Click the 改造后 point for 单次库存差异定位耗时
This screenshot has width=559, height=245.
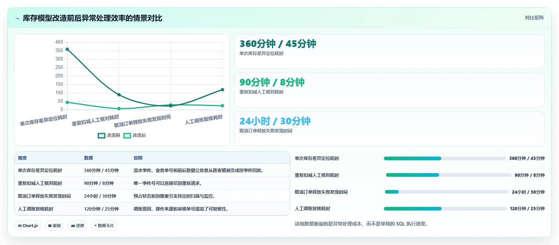(x=67, y=102)
